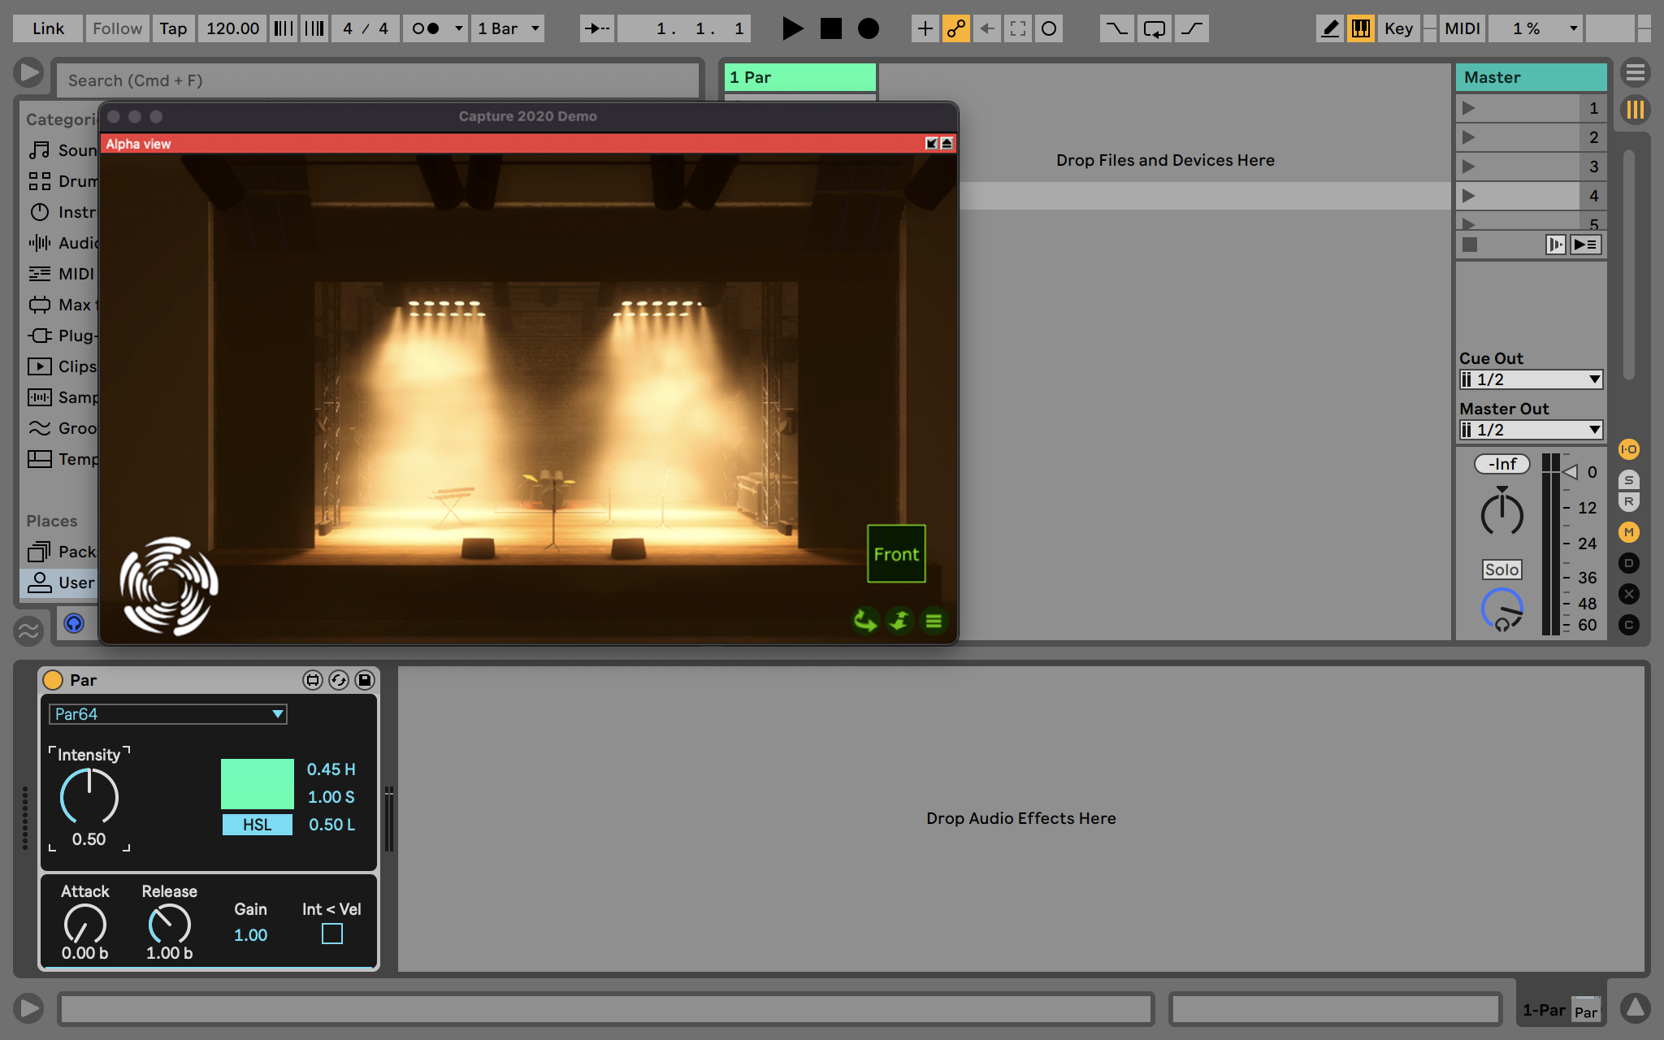
Task: Open the CPU load 1 % dropdown
Action: 1536,28
